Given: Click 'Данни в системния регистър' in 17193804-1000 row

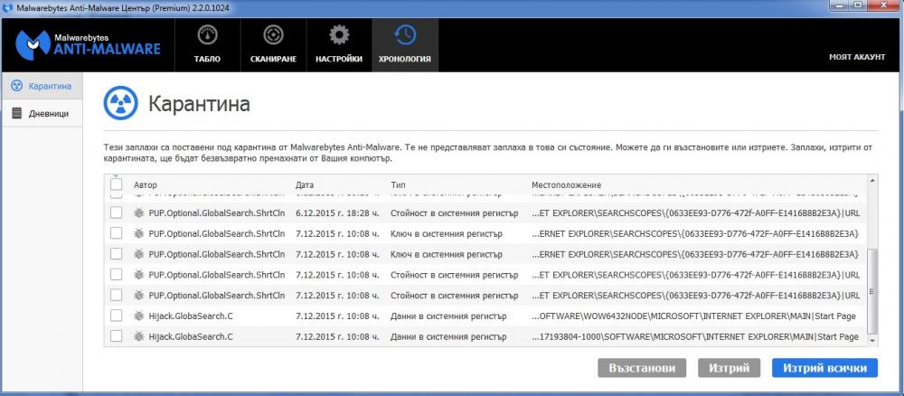Looking at the screenshot, I should click(x=448, y=336).
